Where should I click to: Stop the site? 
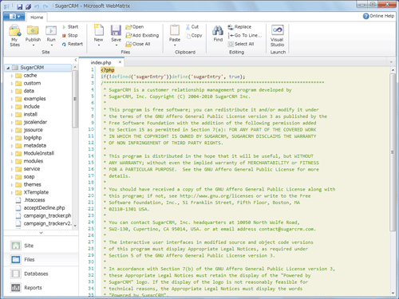70,35
